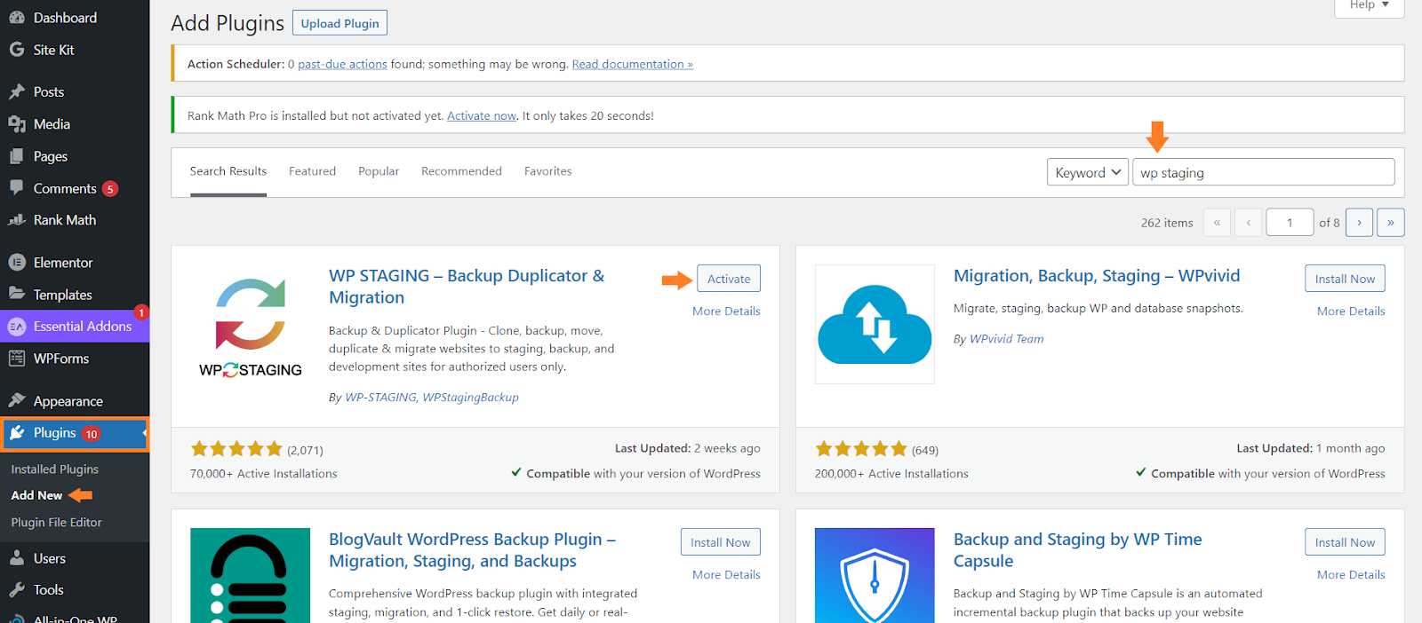The image size is (1422, 623).
Task: Go to next results page arrow
Action: 1359,223
